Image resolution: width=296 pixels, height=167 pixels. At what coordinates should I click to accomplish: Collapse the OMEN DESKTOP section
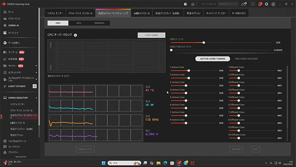coord(36,98)
